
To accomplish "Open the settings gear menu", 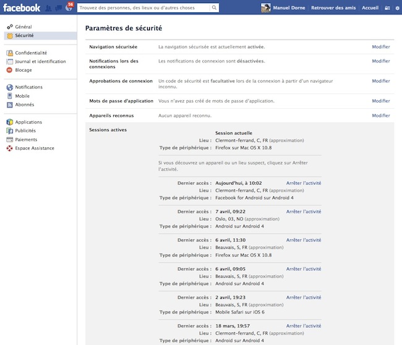I will [398, 8].
